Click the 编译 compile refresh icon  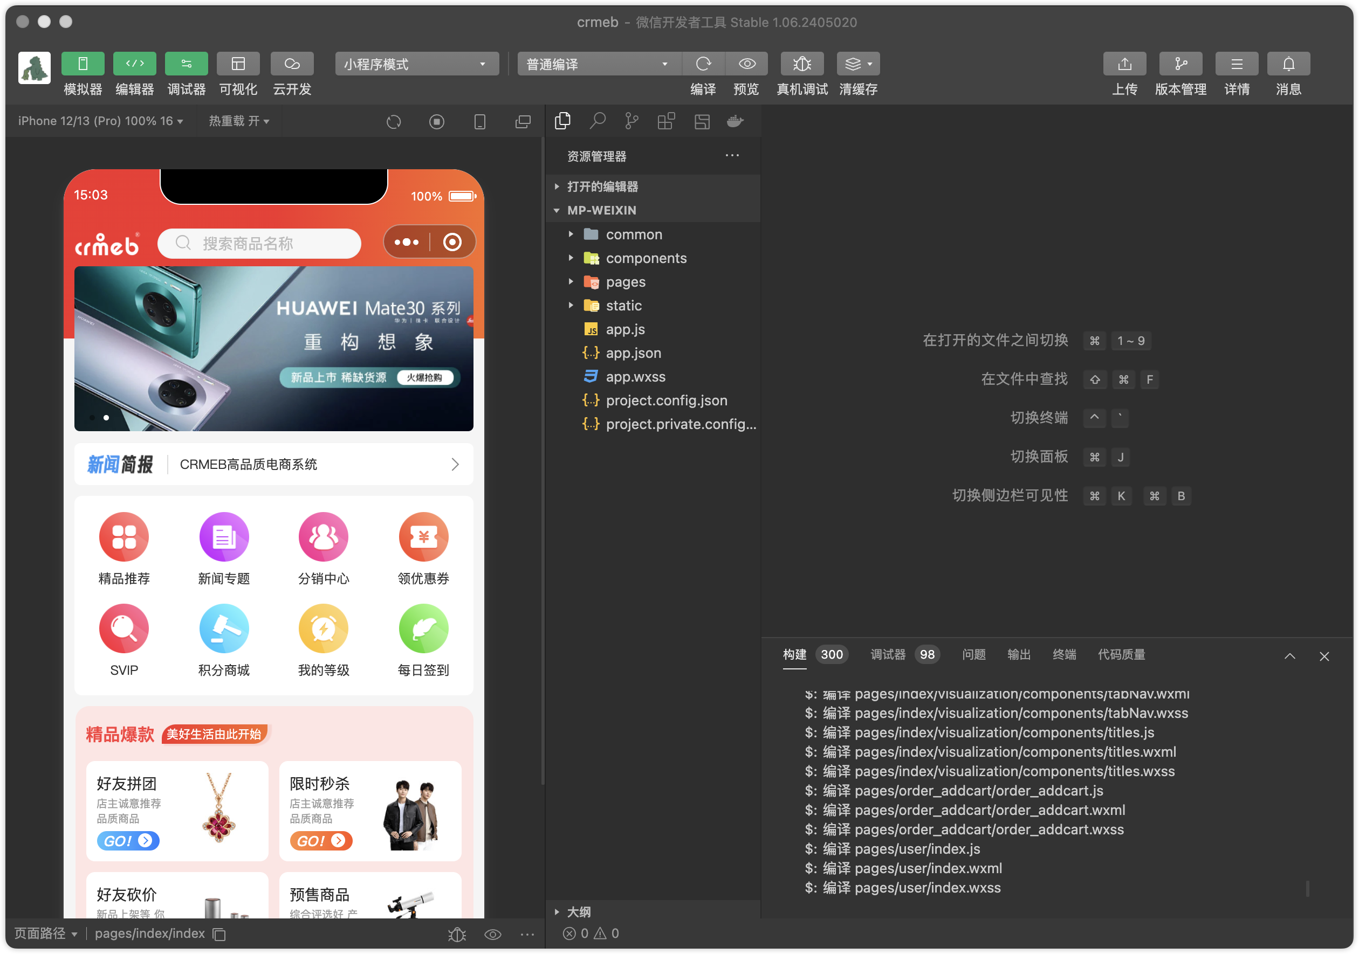point(703,64)
